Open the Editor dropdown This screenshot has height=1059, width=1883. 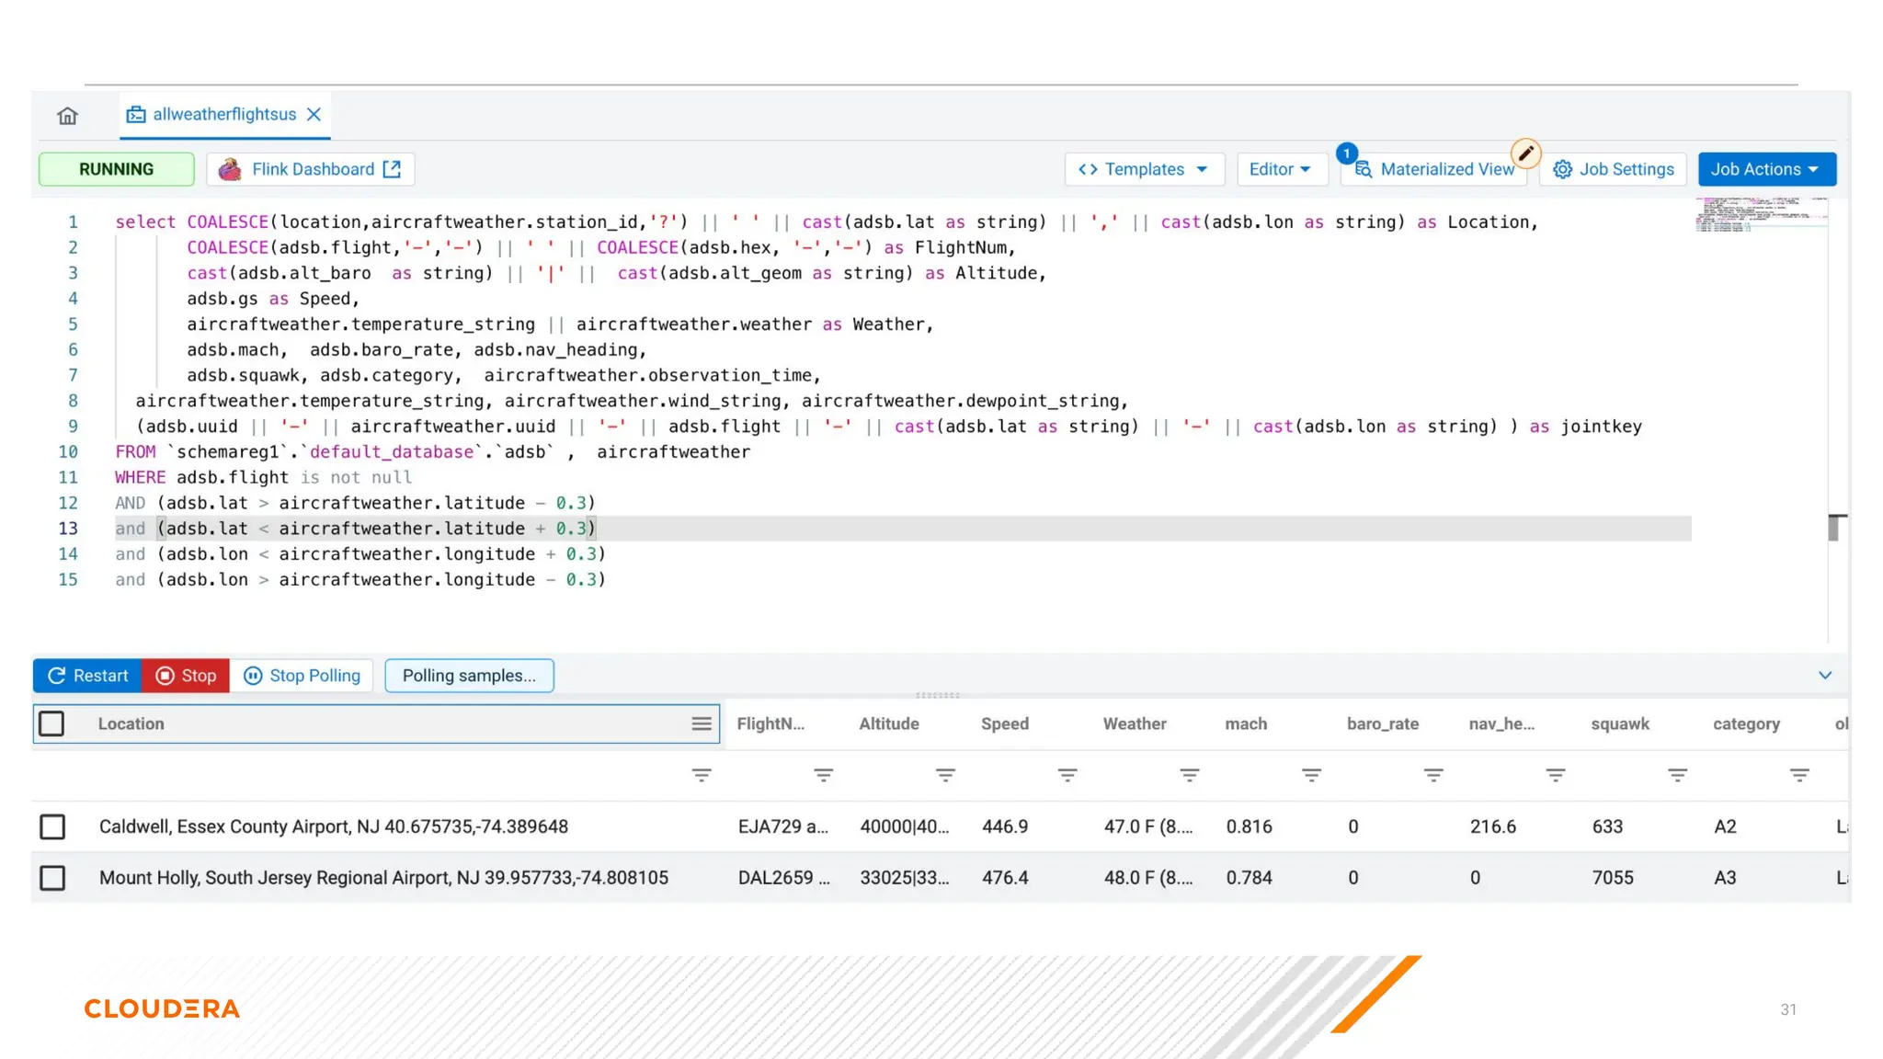[1281, 169]
